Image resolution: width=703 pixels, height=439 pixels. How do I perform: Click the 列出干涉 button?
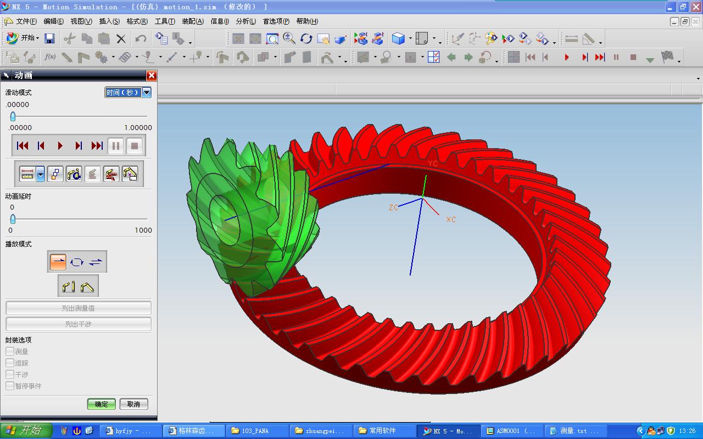pyautogui.click(x=79, y=324)
